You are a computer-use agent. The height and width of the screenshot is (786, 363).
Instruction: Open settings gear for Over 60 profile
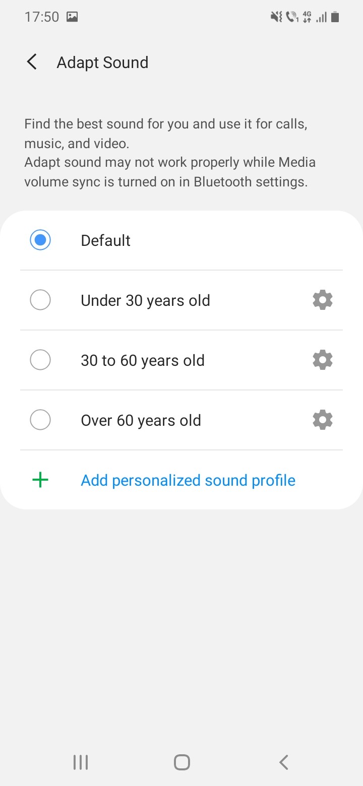click(x=323, y=420)
